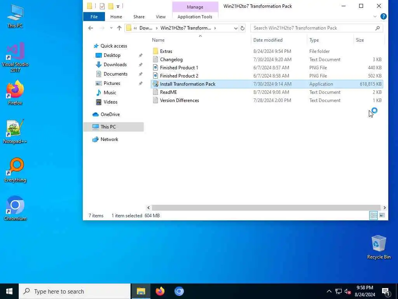Switch to Details view layout button

point(374,216)
